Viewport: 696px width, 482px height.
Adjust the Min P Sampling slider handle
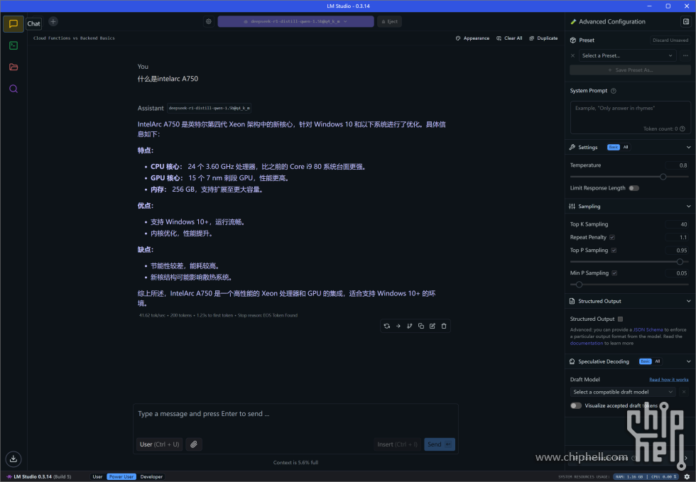579,285
